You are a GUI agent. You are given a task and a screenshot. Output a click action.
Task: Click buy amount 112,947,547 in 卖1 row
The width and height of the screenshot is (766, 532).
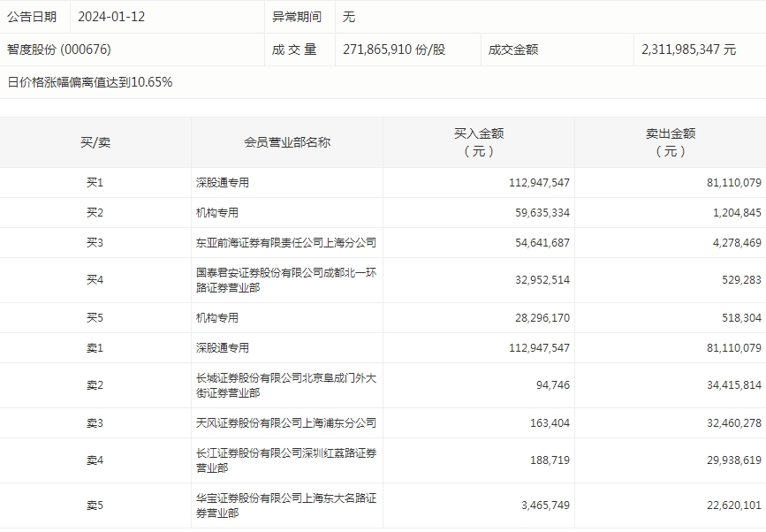coord(539,348)
